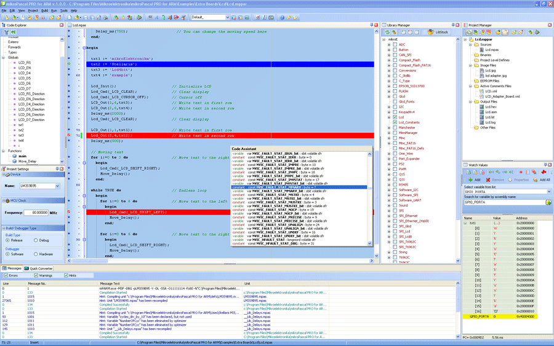Screen dimensions: 554x346
Task: Click Start Debugger icon in Watch Values toolbar
Action: tap(468, 172)
